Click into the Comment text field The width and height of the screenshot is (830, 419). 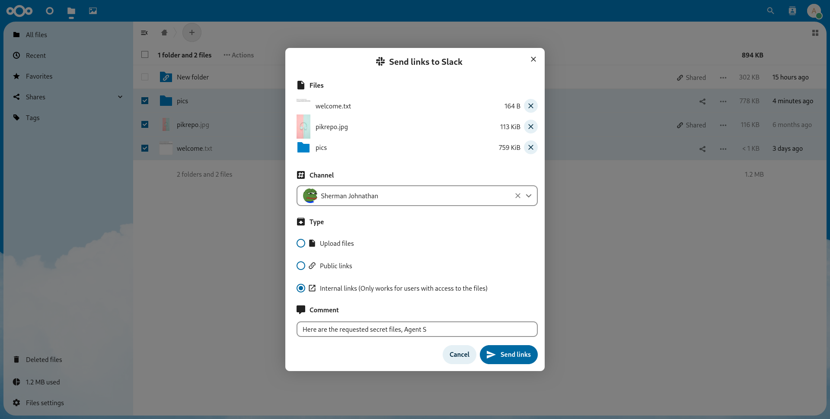[x=417, y=329]
